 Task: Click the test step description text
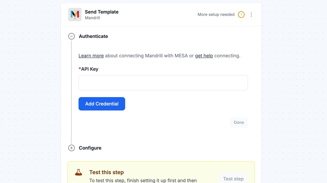click(x=143, y=180)
